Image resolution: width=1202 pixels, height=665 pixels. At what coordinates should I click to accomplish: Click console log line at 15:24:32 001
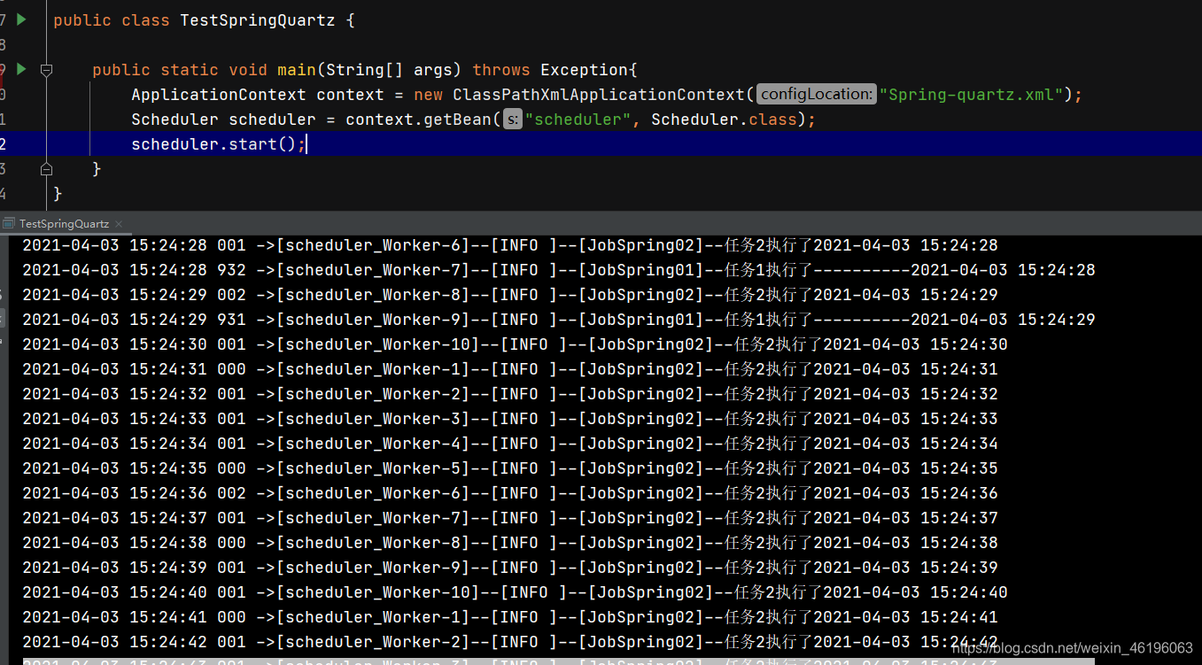tap(510, 394)
